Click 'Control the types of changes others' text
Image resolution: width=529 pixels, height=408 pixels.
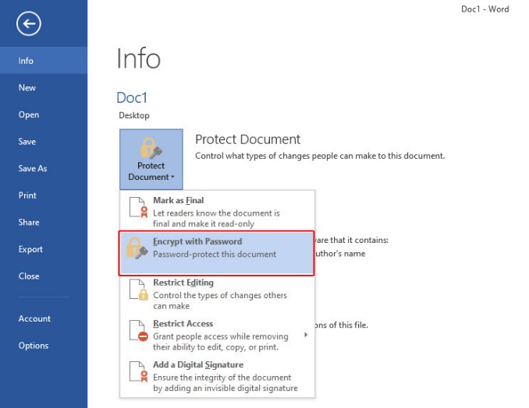pyautogui.click(x=220, y=295)
